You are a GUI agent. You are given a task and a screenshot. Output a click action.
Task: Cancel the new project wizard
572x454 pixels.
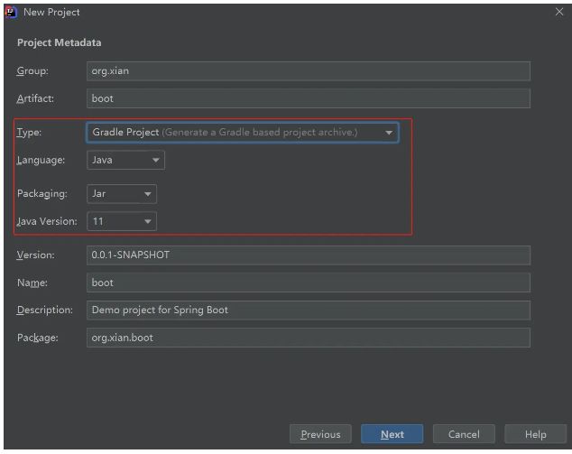(464, 434)
